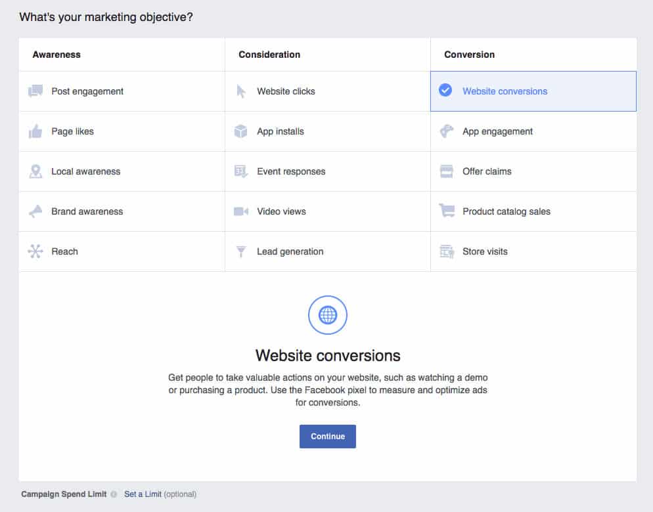Click the Post engagement chat bubbles icon
The width and height of the screenshot is (653, 512).
(x=35, y=91)
